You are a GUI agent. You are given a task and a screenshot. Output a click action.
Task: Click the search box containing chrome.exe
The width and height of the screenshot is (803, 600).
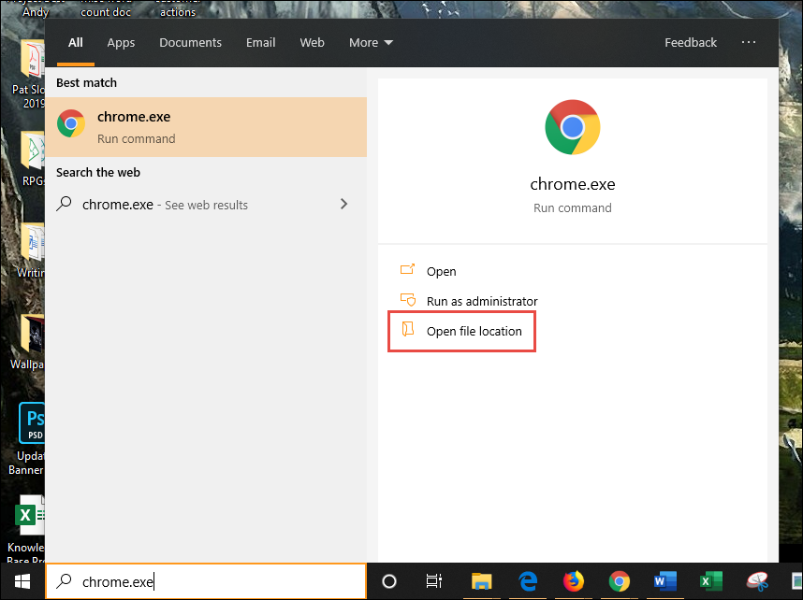coord(206,581)
